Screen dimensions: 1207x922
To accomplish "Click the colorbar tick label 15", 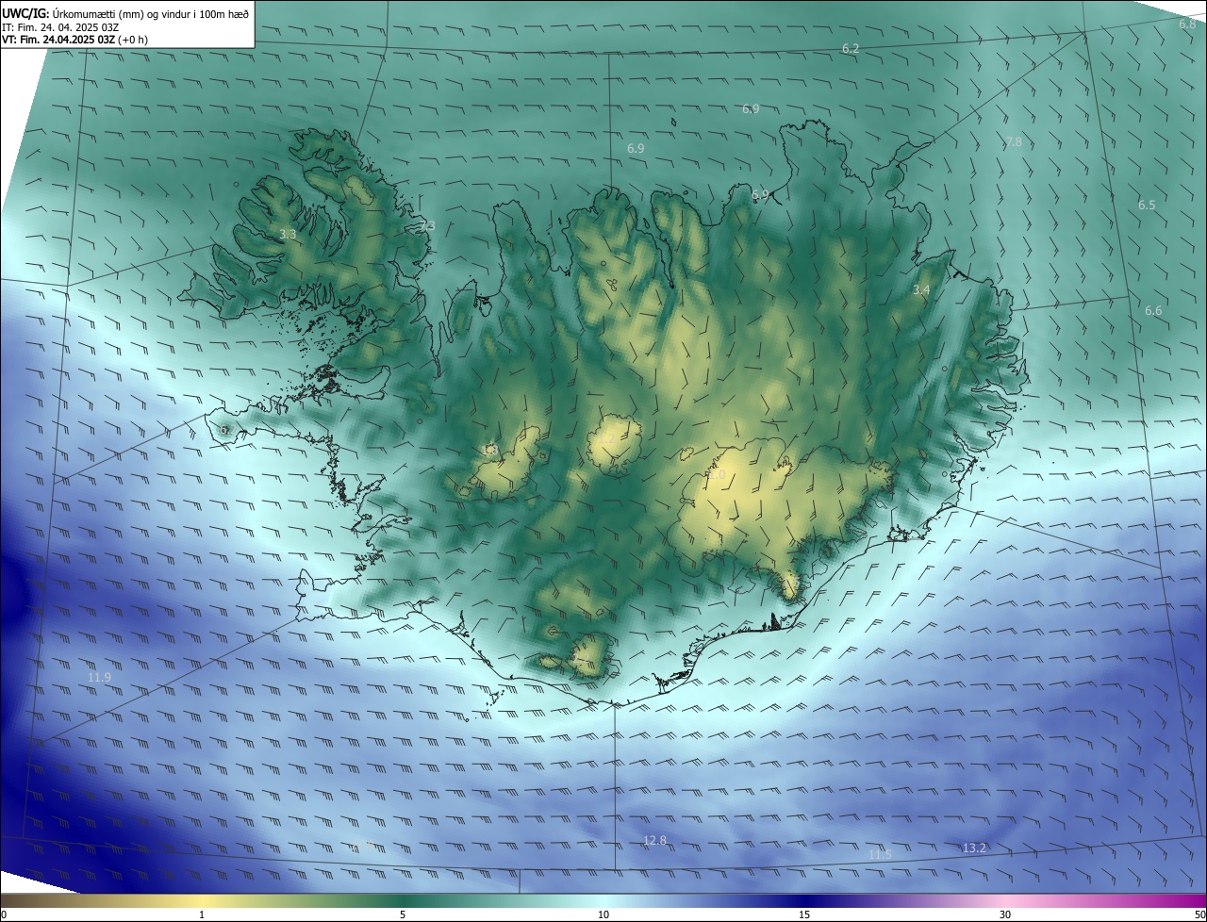I will [x=804, y=914].
